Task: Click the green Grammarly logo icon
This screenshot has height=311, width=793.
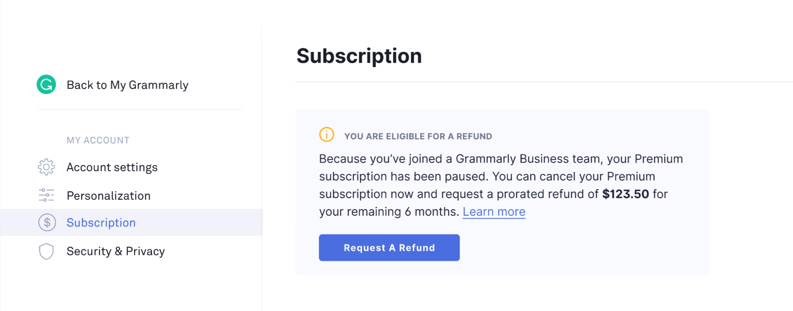Action: point(46,85)
